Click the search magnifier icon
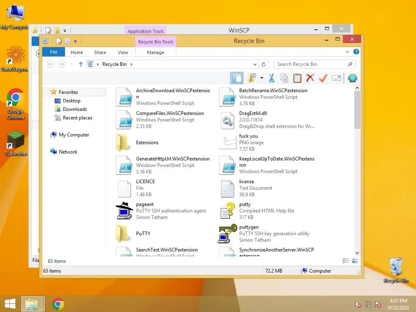The width and height of the screenshot is (416, 312). (350, 64)
